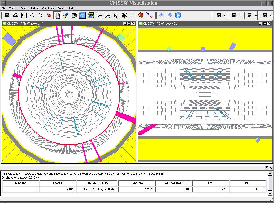The height and width of the screenshot is (203, 274).
Task: Select the eta value -1.271 cell
Action: pyautogui.click(x=211, y=189)
